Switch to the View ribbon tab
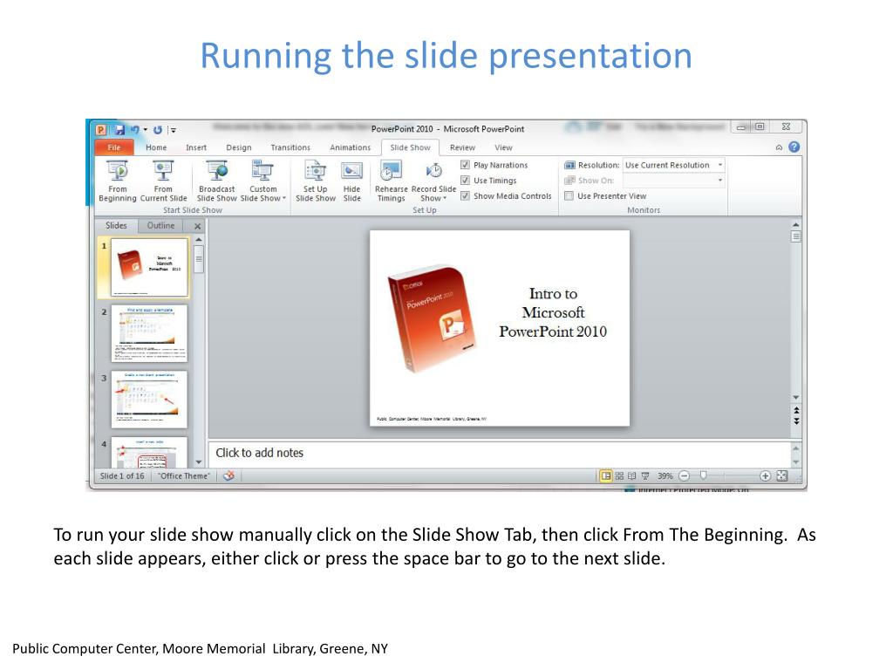The image size is (893, 670). [503, 147]
